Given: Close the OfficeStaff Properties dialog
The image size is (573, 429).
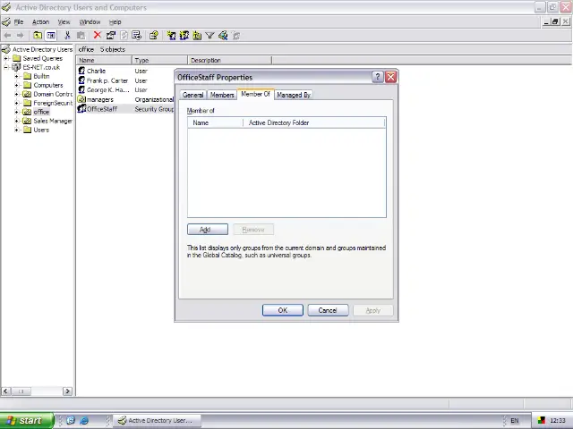Looking at the screenshot, I should (390, 77).
